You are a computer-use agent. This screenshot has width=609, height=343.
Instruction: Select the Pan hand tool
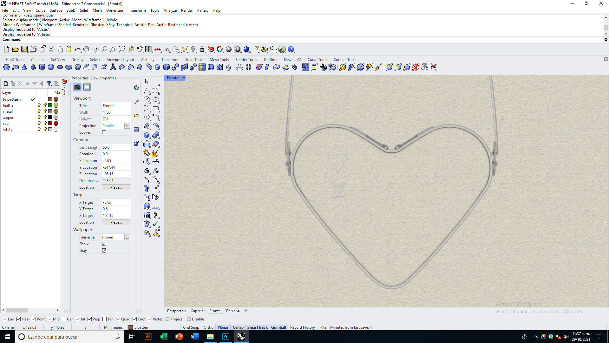86,50
